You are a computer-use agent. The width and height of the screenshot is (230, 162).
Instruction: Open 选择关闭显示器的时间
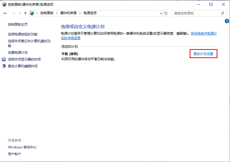point(24,59)
